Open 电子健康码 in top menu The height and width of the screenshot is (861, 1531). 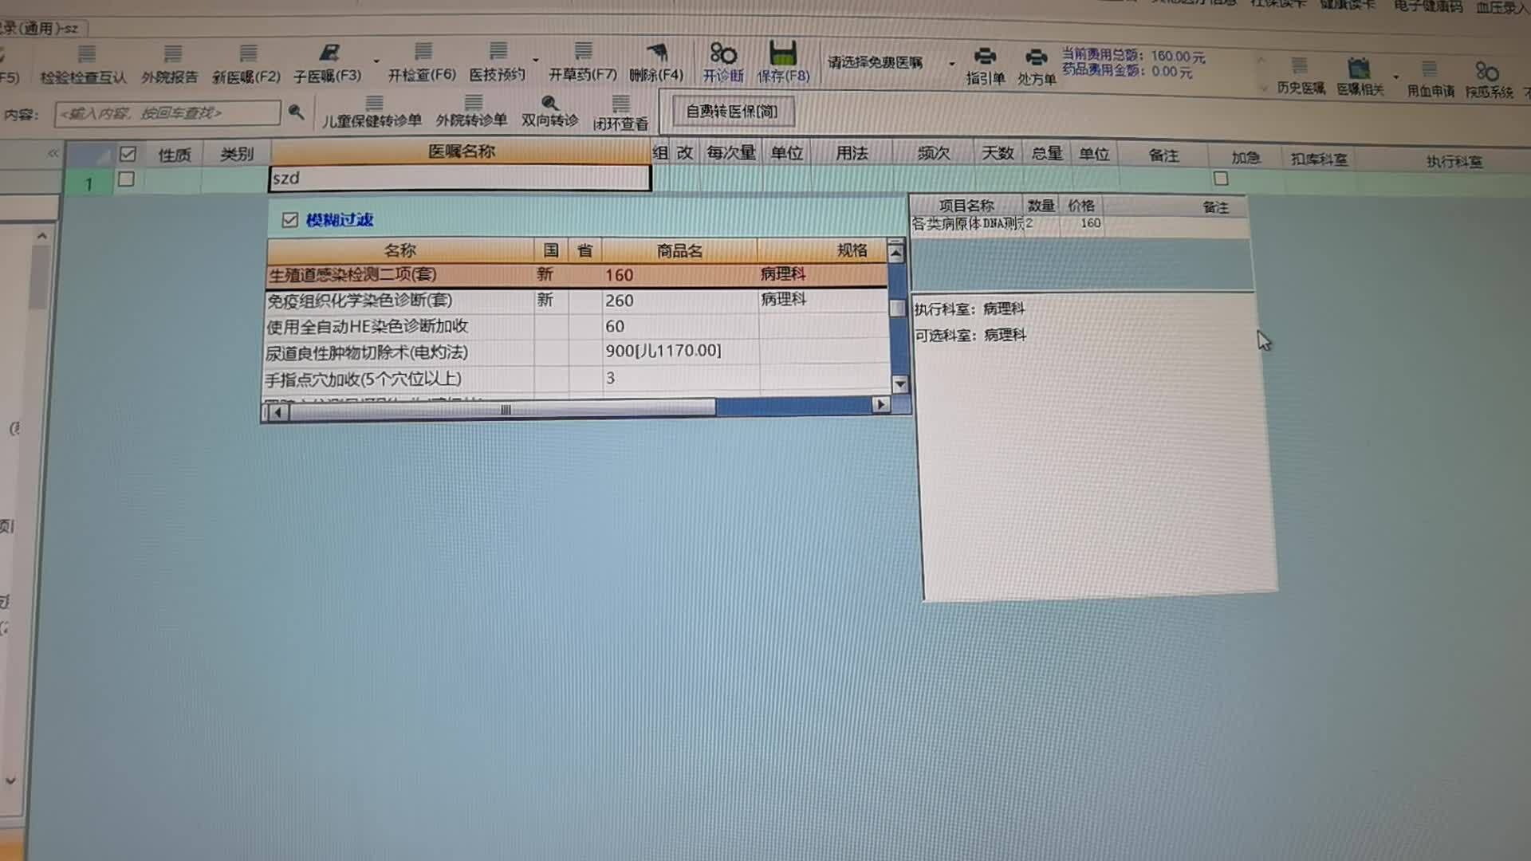[1427, 6]
